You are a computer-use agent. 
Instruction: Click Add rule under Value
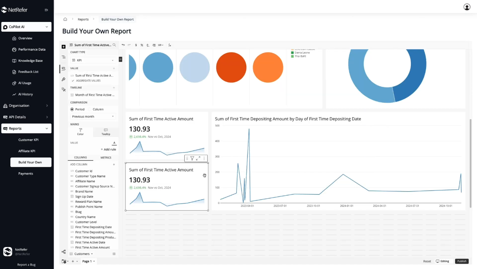pos(108,150)
